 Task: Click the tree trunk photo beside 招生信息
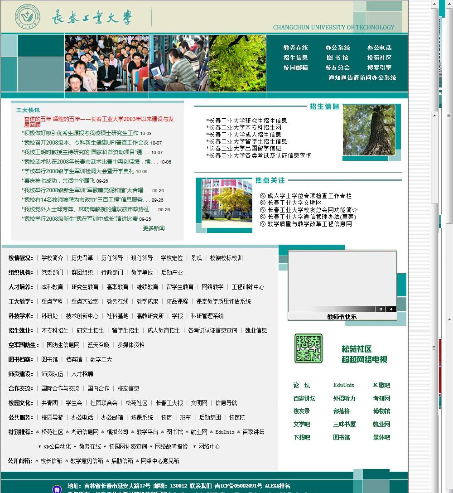pos(369,130)
